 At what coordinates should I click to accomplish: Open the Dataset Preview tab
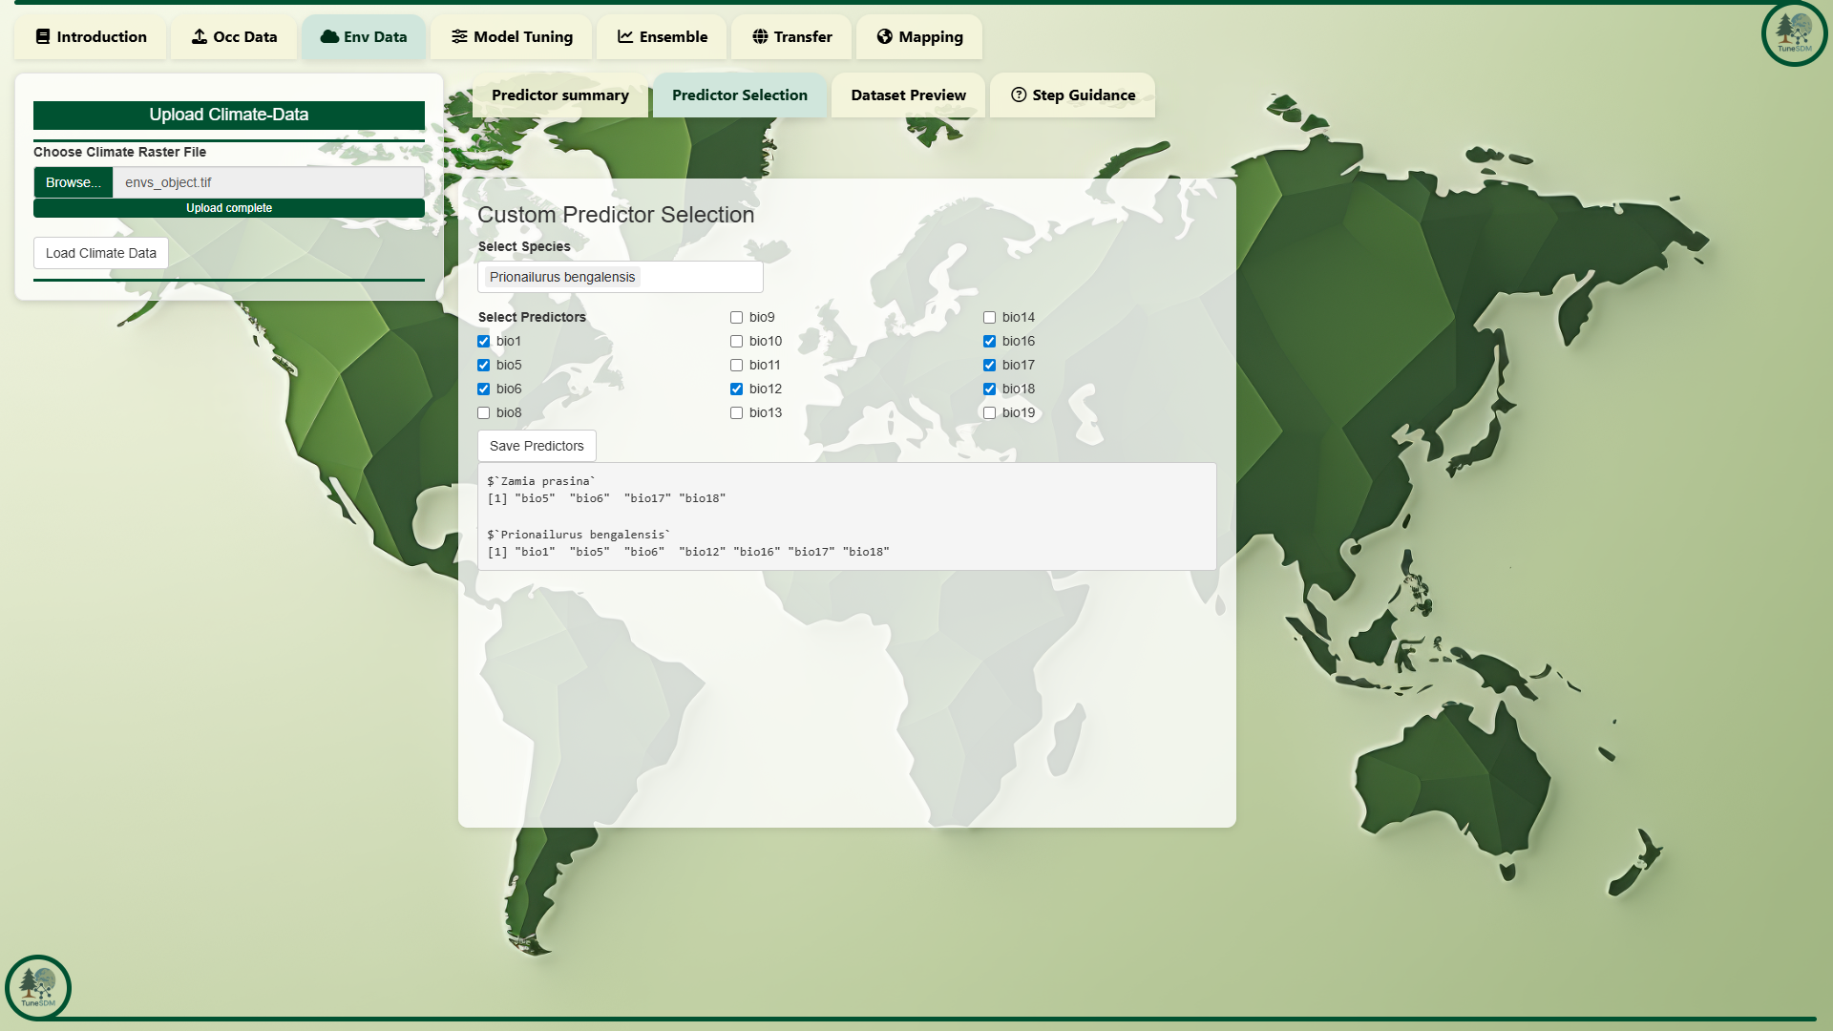tap(908, 95)
